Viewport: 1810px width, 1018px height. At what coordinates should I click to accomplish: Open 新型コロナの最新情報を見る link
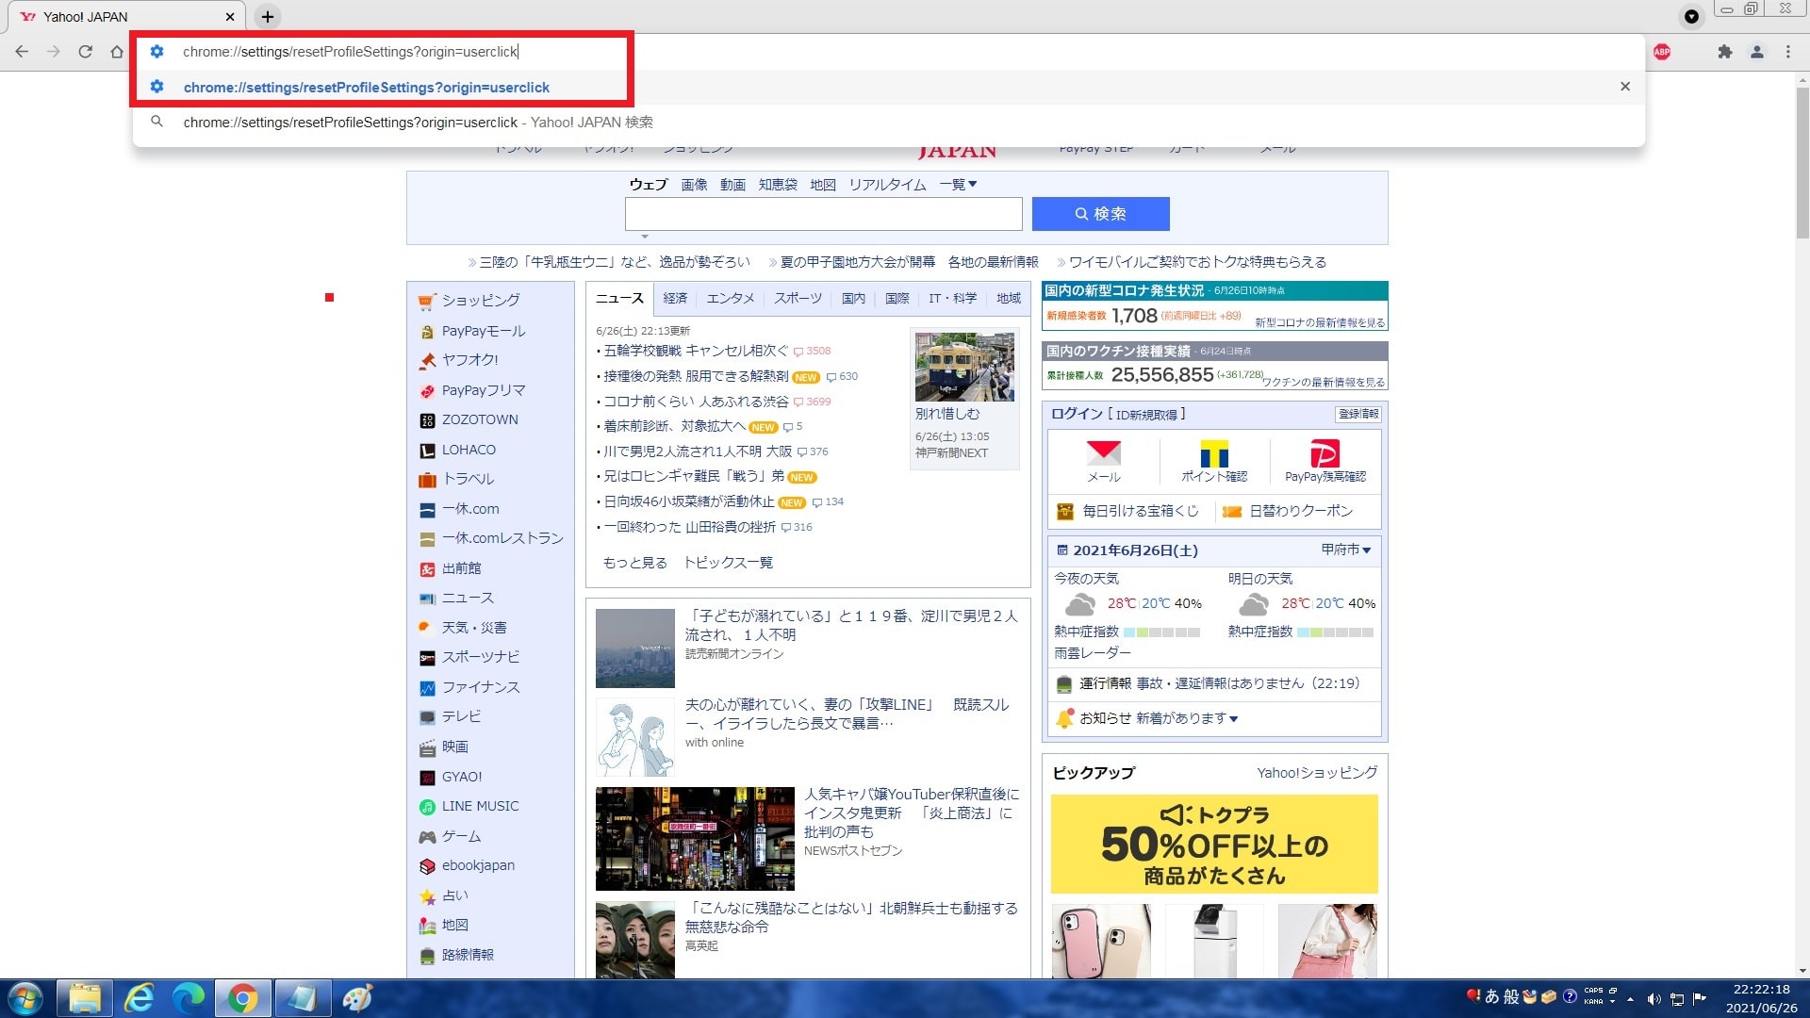(x=1320, y=322)
